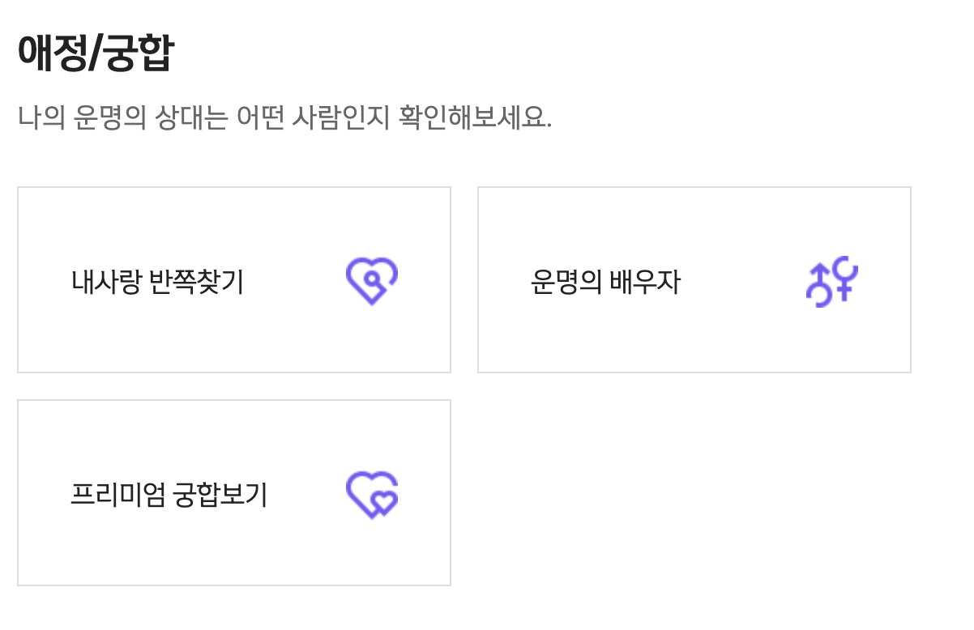Click the top-left premium compatibility card
Viewport: 974px width, 630px height.
click(x=234, y=279)
